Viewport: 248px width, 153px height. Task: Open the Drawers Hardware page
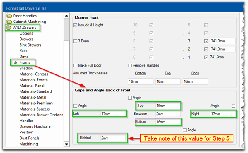(35, 126)
